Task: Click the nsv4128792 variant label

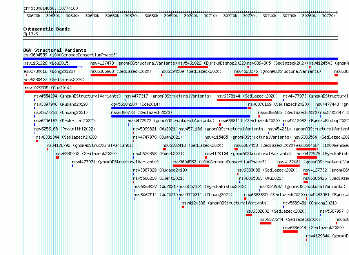Action: pos(90,145)
